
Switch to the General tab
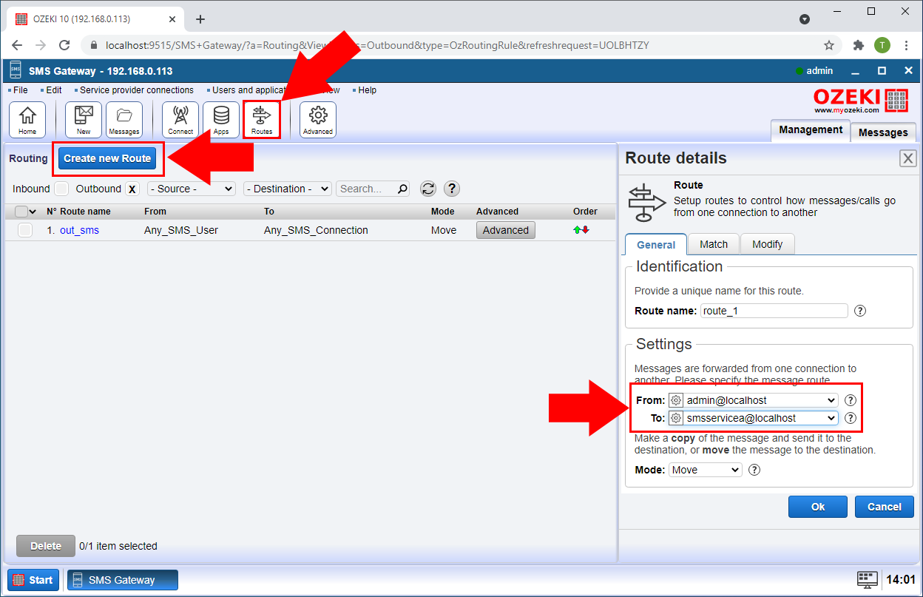pos(656,245)
